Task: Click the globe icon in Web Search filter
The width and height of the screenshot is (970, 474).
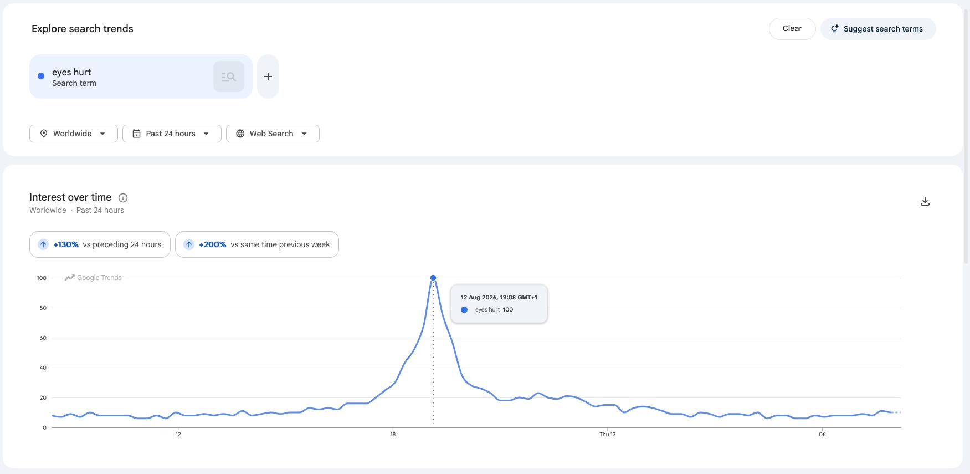Action: [240, 134]
